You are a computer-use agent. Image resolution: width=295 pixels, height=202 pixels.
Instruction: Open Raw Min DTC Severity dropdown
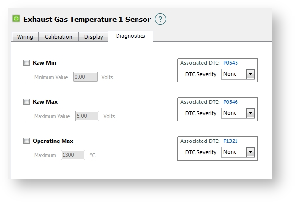tap(238, 74)
